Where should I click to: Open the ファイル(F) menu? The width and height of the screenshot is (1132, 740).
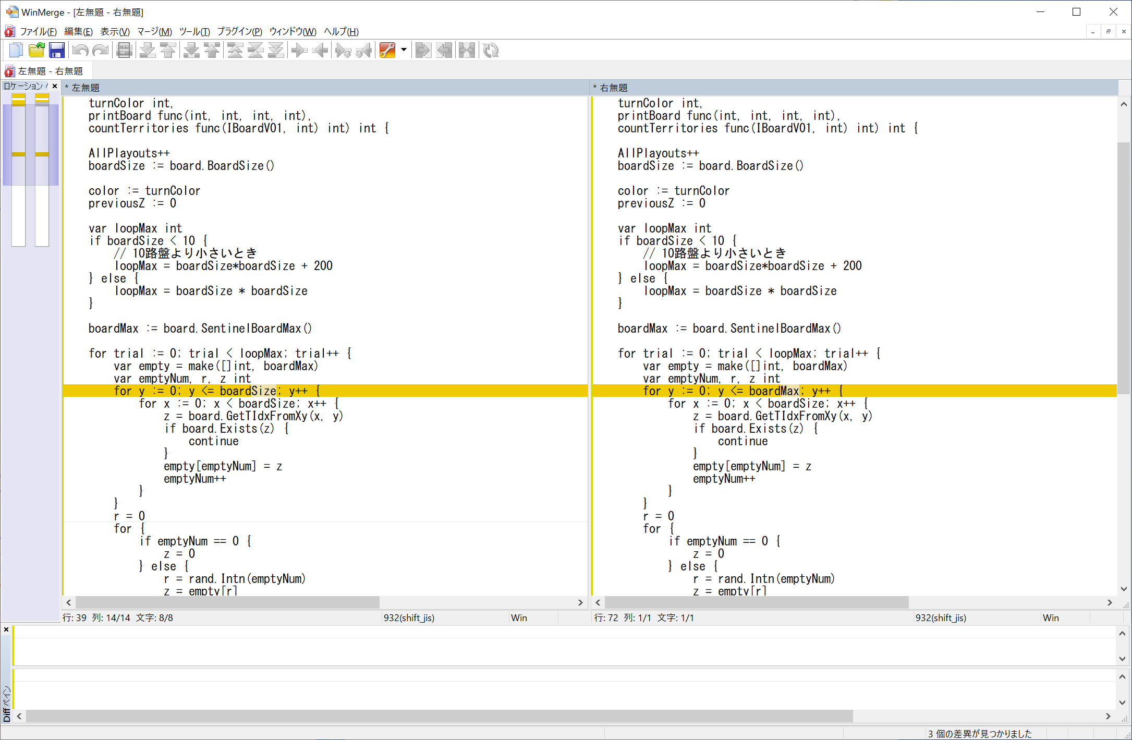click(x=38, y=32)
